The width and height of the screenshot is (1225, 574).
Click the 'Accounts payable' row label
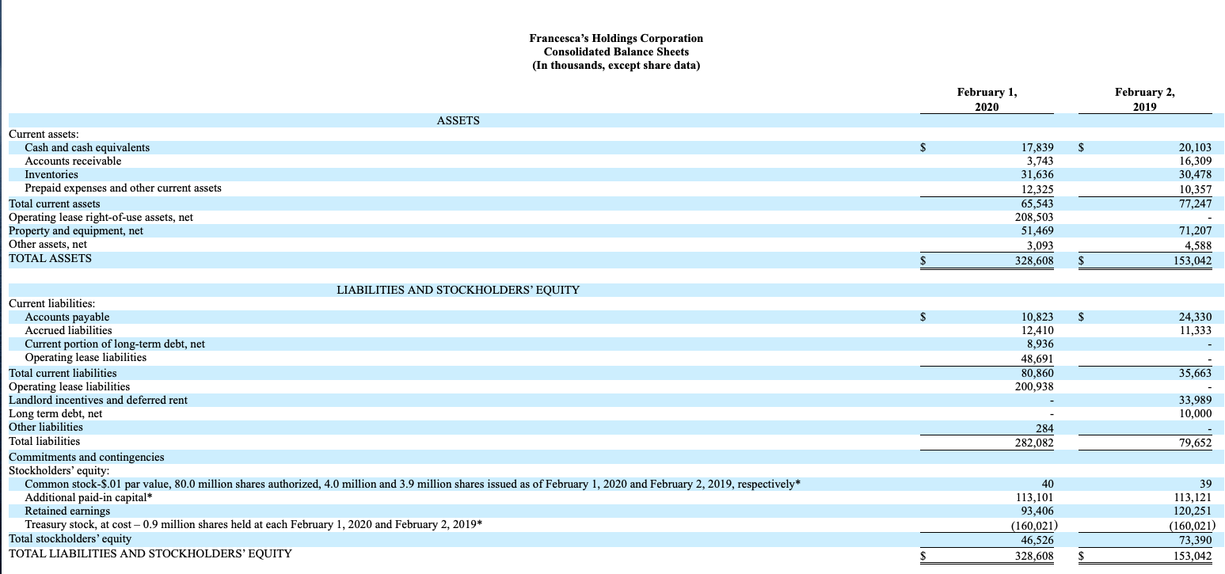tap(67, 317)
